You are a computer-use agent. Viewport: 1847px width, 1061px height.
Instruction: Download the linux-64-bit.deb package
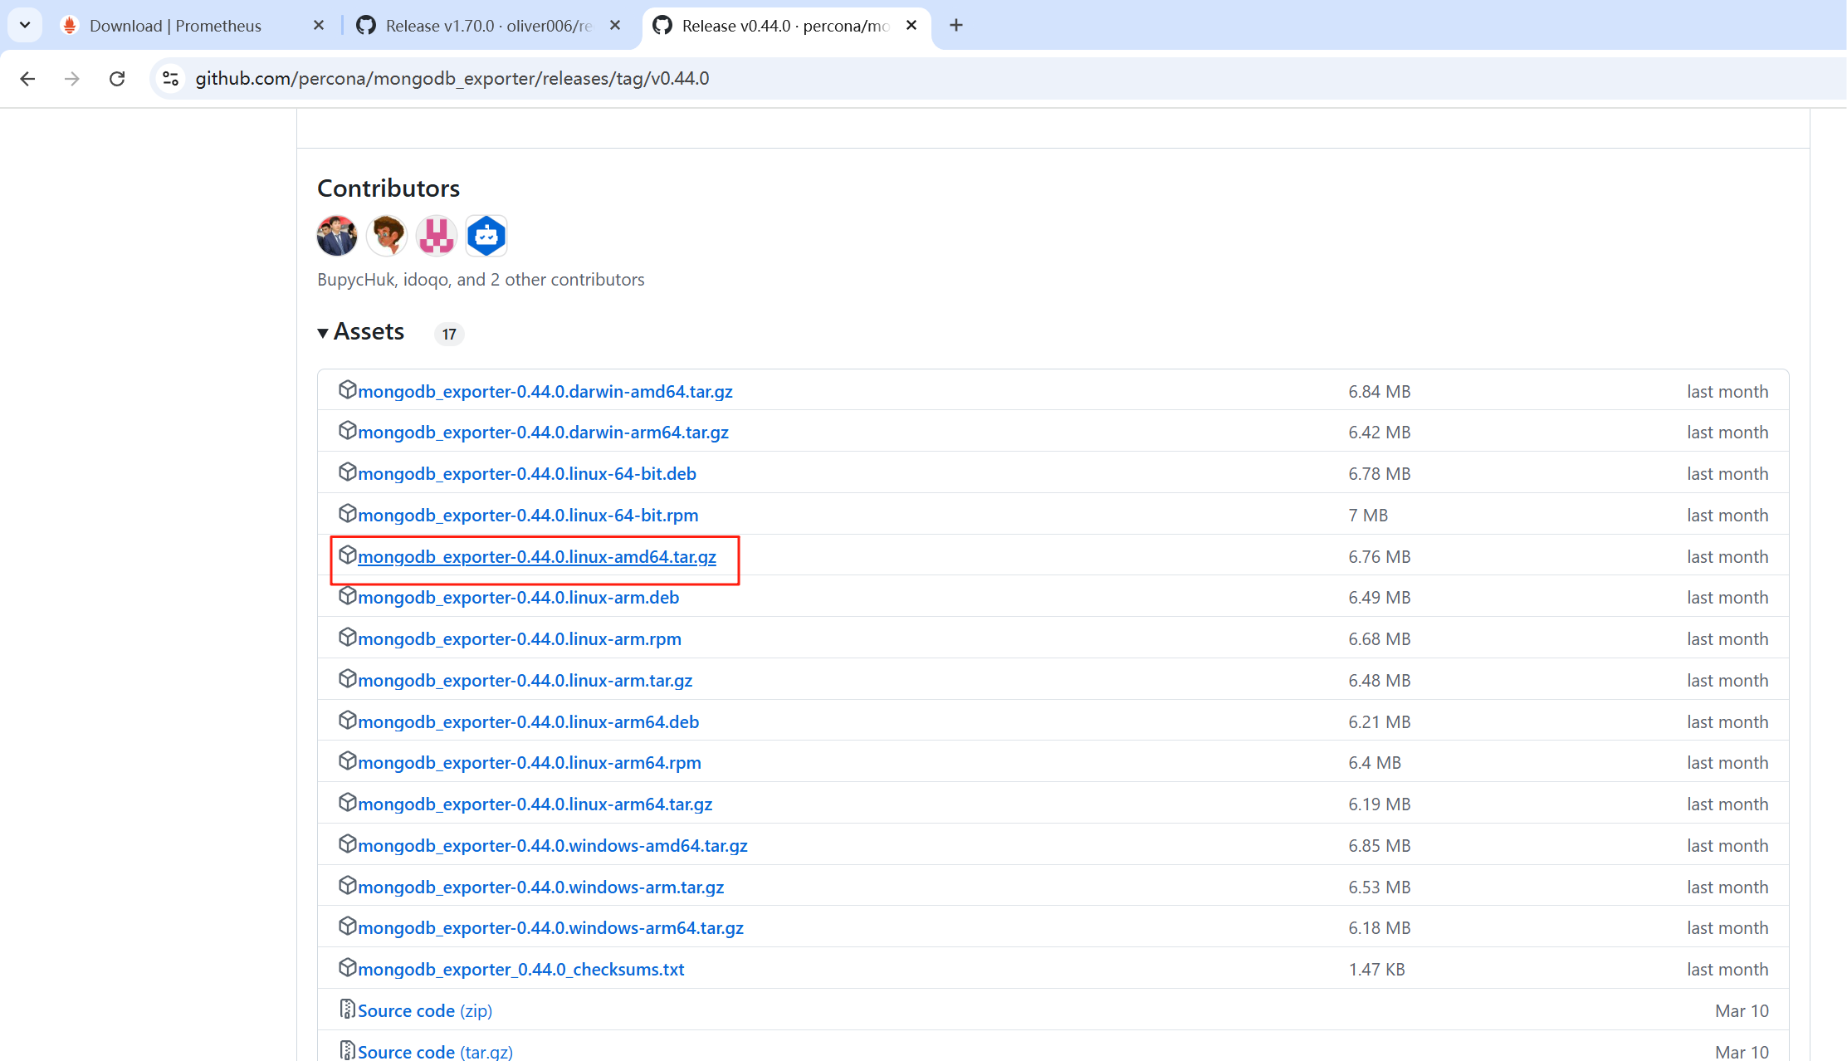pyautogui.click(x=526, y=474)
